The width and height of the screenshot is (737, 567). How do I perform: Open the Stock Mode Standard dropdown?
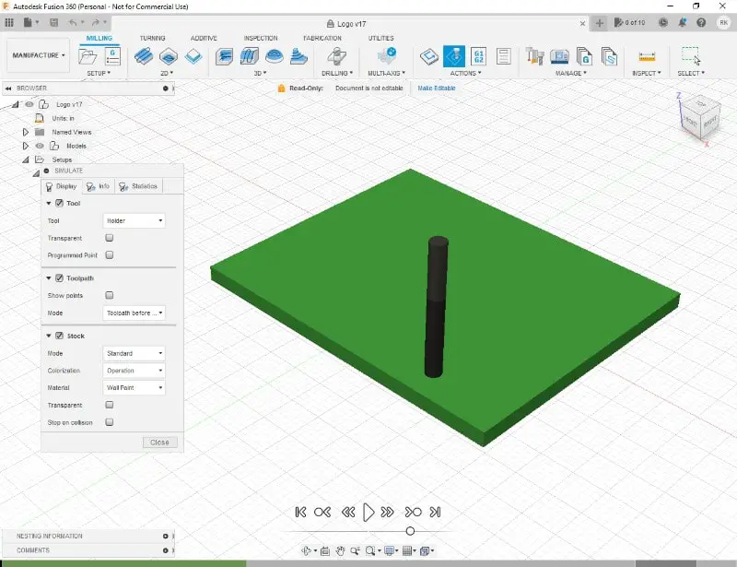click(134, 353)
